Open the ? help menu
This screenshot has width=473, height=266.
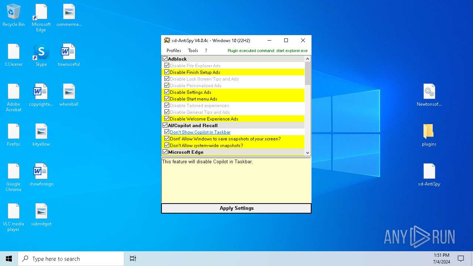click(206, 51)
